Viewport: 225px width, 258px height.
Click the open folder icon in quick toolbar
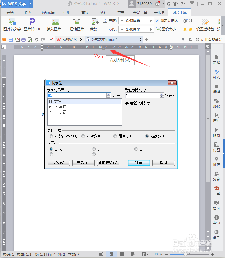[4, 40]
